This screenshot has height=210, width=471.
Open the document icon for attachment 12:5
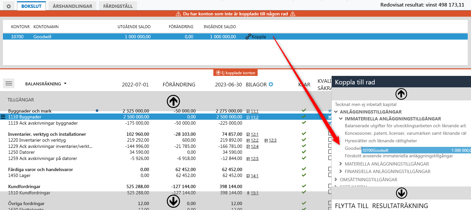coord(248,159)
